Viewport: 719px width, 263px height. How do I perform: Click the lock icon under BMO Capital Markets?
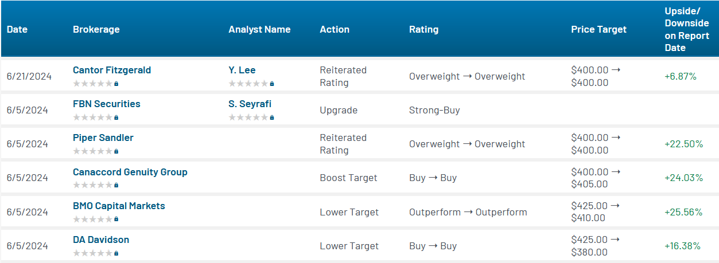116,219
